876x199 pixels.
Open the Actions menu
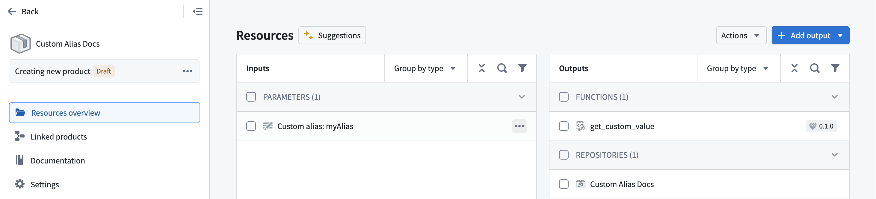pos(741,35)
